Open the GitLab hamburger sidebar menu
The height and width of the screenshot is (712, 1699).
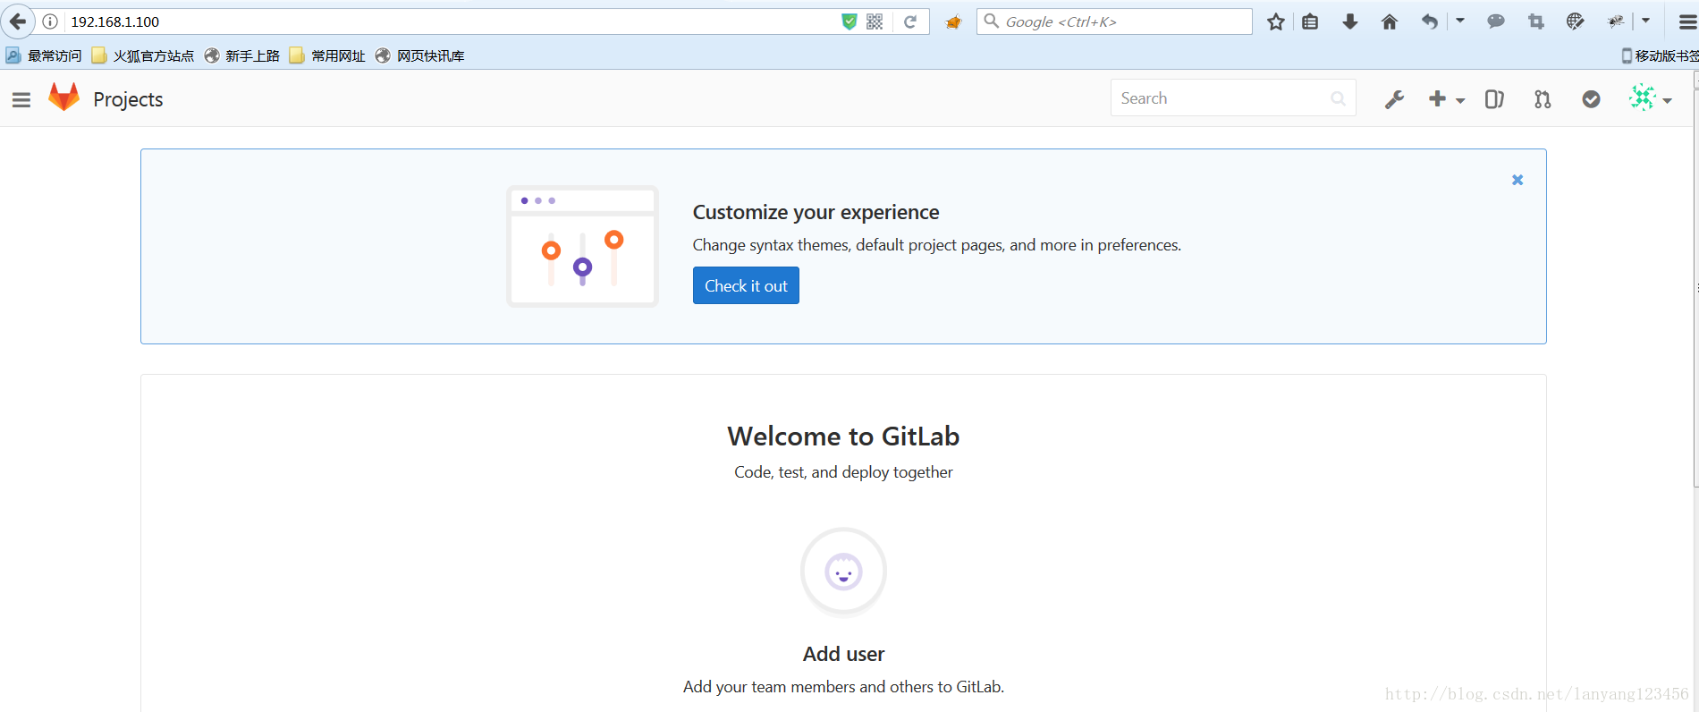pyautogui.click(x=21, y=99)
